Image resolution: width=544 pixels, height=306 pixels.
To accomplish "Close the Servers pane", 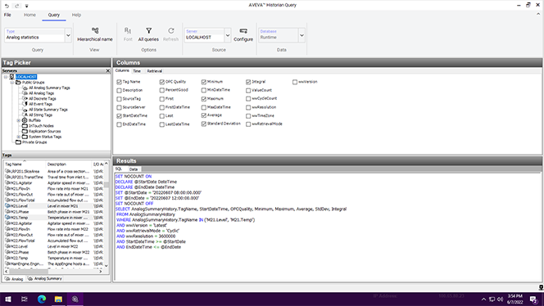I will pos(107,70).
